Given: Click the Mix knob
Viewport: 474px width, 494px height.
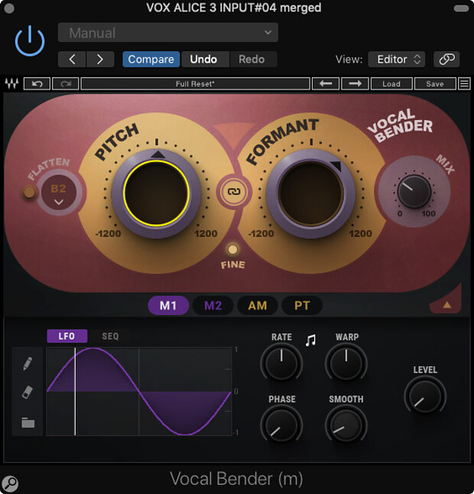Looking at the screenshot, I should point(414,191).
